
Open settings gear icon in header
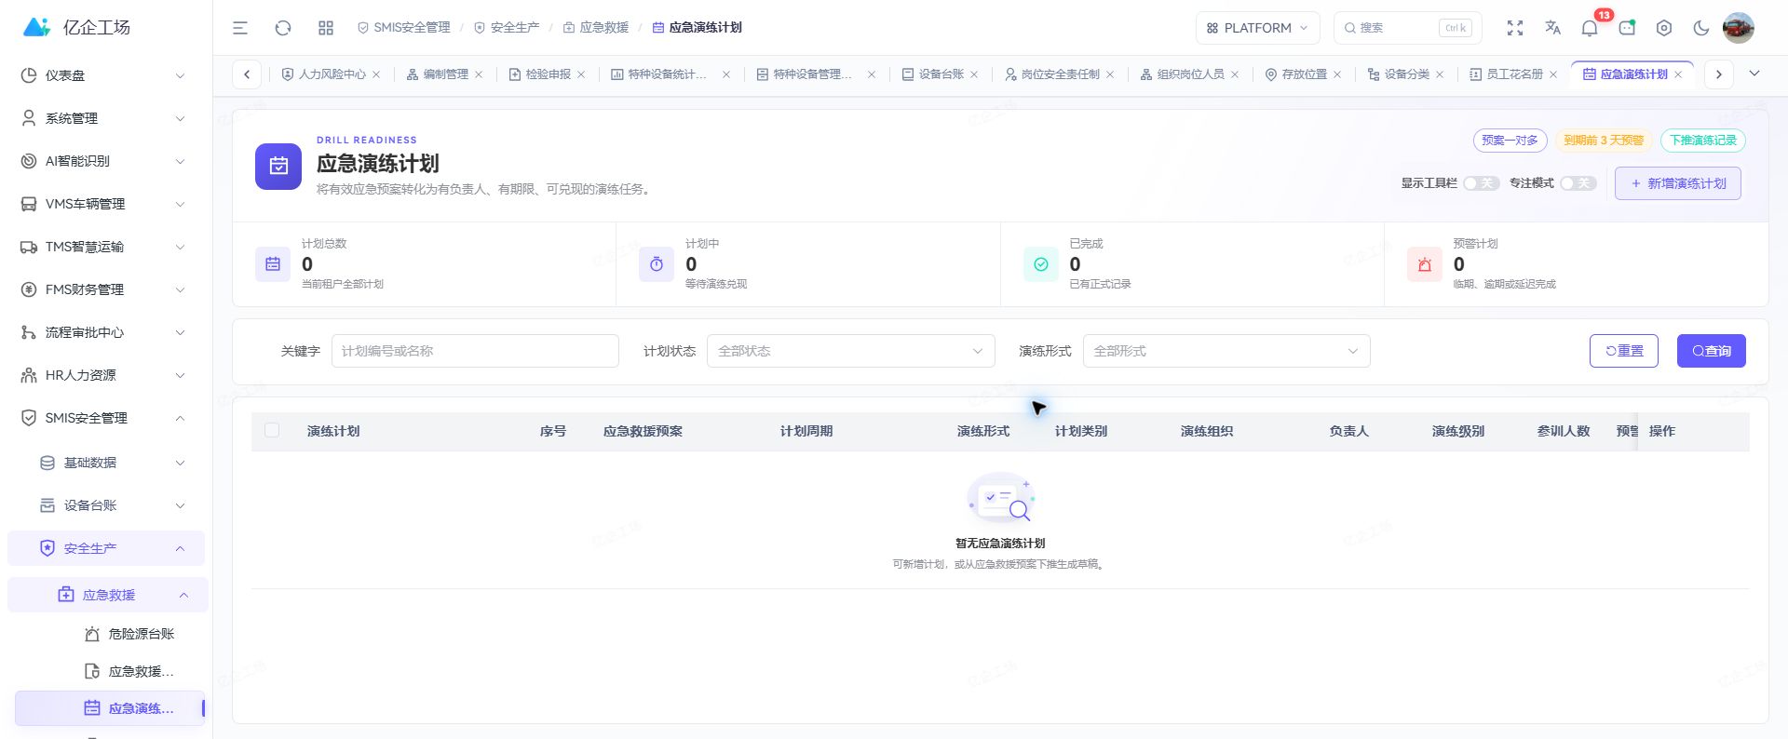[1664, 28]
